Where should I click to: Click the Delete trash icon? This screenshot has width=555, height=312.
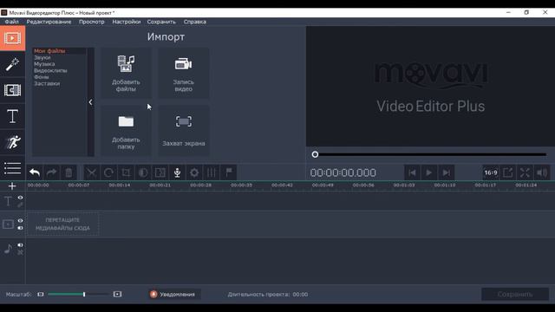point(69,172)
